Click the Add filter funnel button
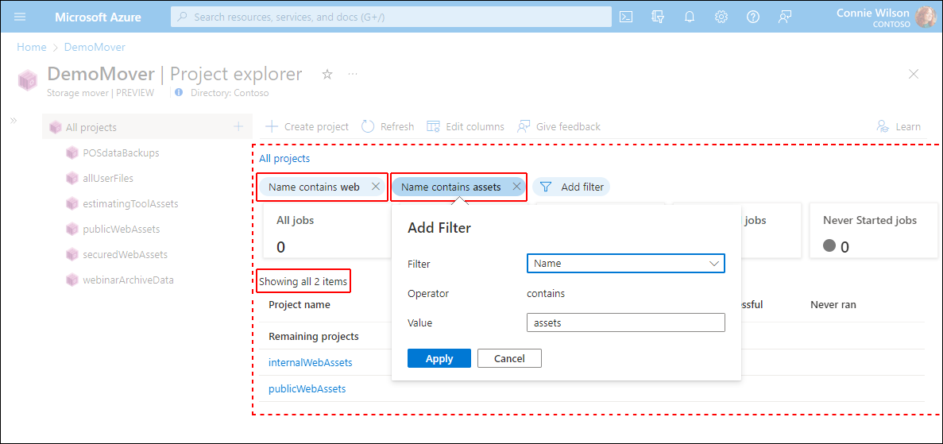 (x=571, y=187)
